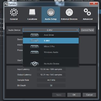Choose Avid Driver from the device list
Screen dimensions: 101x101
click(x=51, y=35)
